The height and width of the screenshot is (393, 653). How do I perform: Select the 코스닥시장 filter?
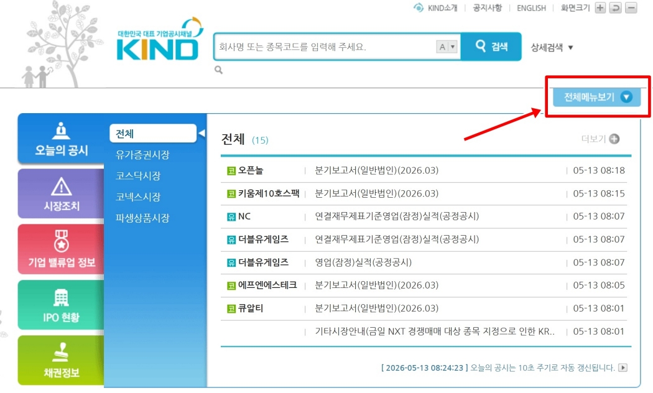tap(138, 176)
